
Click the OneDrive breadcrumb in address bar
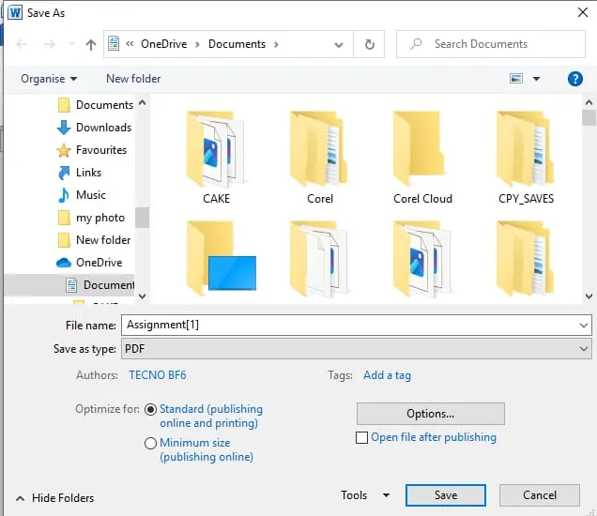(163, 44)
